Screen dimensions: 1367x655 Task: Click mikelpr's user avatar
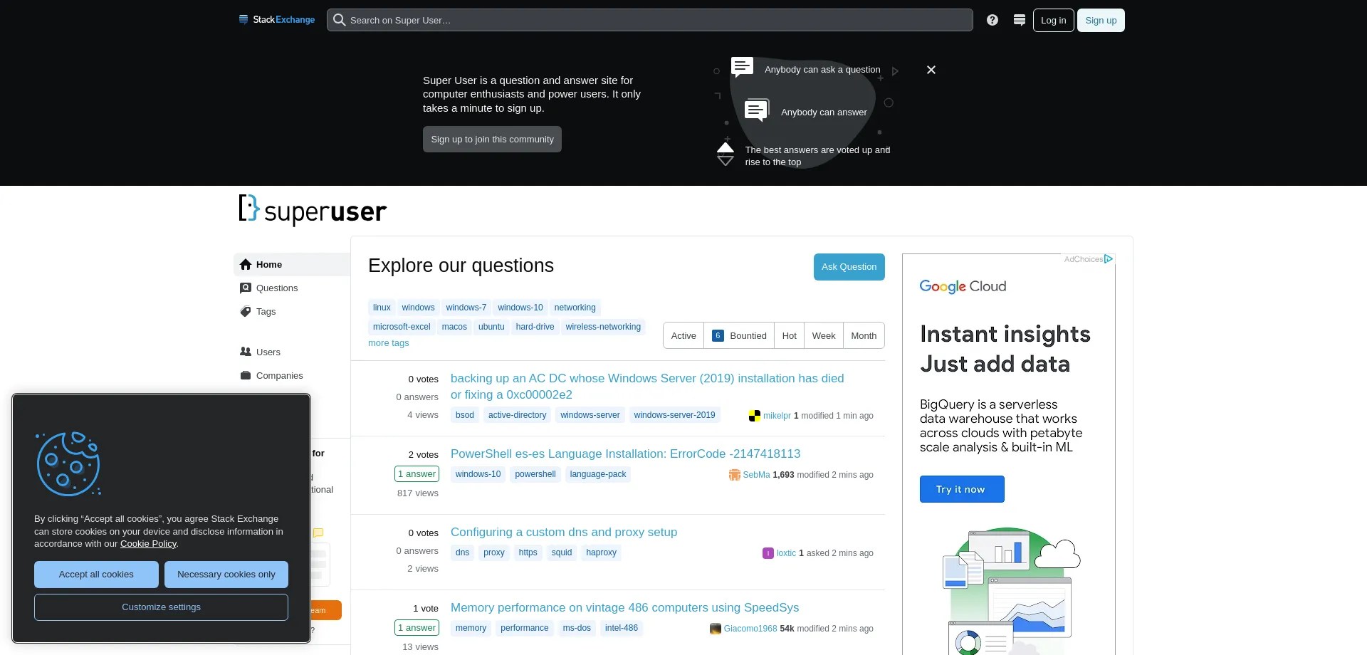point(755,416)
